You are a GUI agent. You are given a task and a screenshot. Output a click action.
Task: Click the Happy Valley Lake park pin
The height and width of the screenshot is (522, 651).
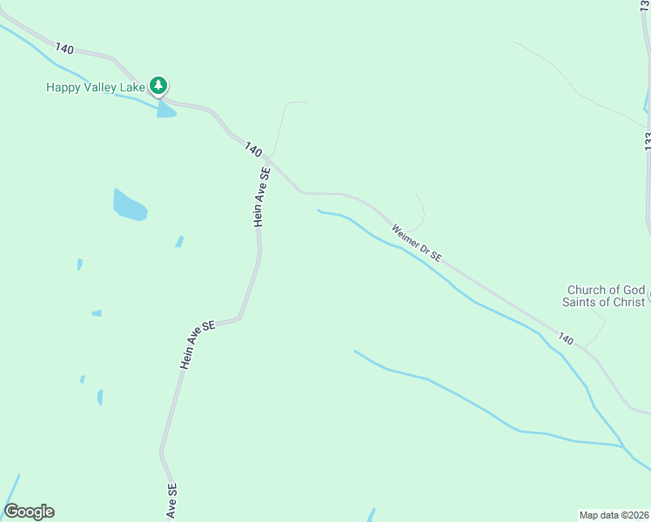click(x=158, y=86)
